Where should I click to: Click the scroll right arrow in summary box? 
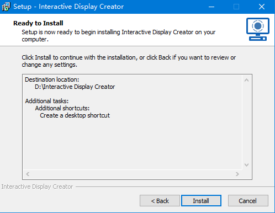[x=237, y=174]
